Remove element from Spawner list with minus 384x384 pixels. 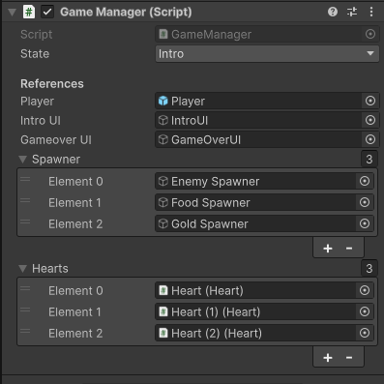pos(349,249)
